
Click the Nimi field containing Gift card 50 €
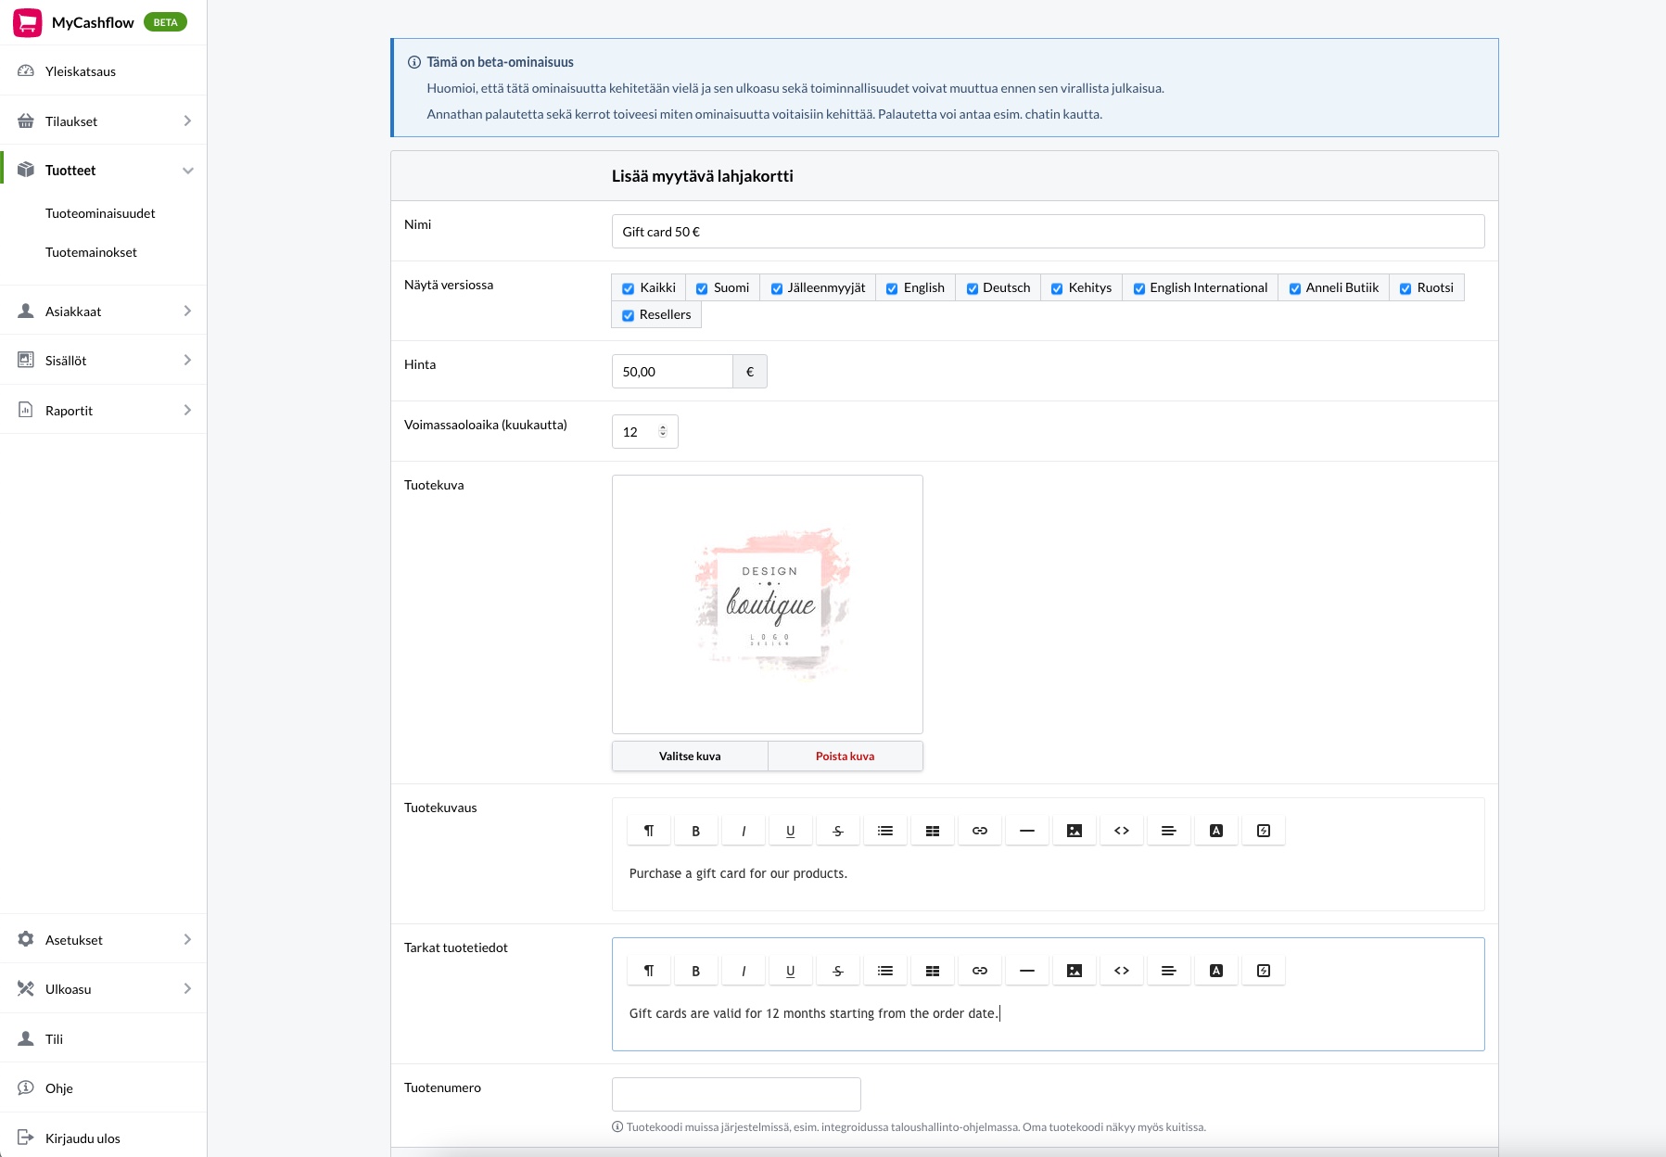[1048, 232]
